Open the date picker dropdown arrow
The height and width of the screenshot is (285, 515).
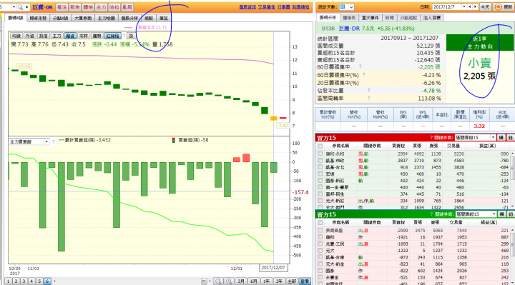[464, 7]
